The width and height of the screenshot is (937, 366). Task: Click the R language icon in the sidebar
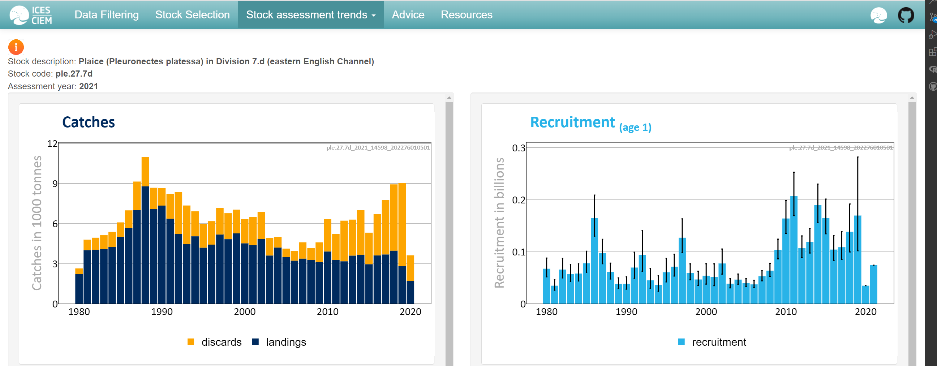pos(933,68)
